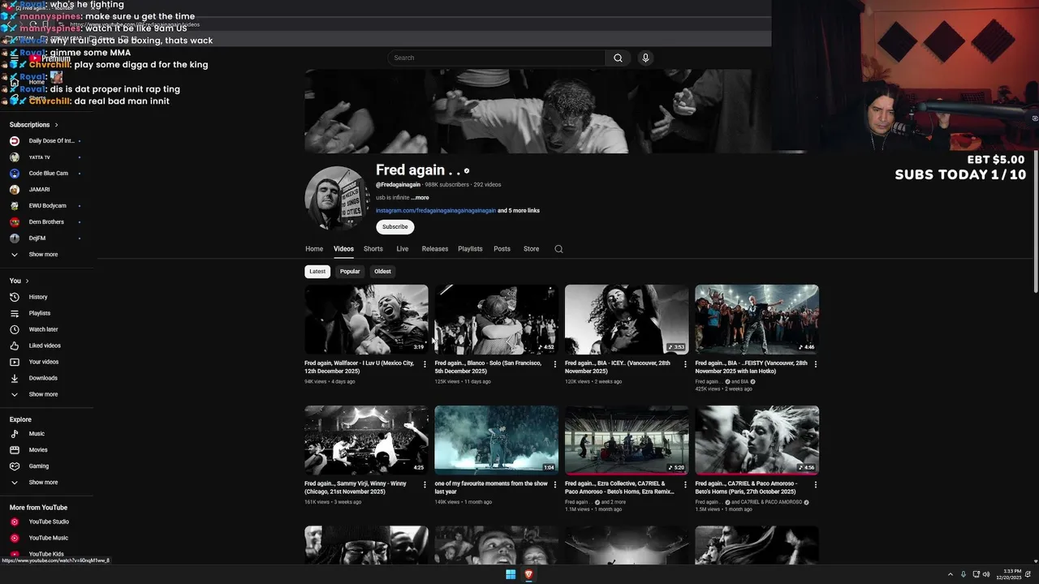Click the Windows Start button on taskbar
This screenshot has height=584, width=1039.
click(511, 574)
